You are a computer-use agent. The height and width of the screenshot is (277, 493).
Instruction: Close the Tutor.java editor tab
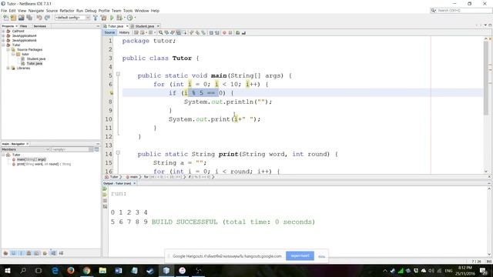[x=127, y=26]
